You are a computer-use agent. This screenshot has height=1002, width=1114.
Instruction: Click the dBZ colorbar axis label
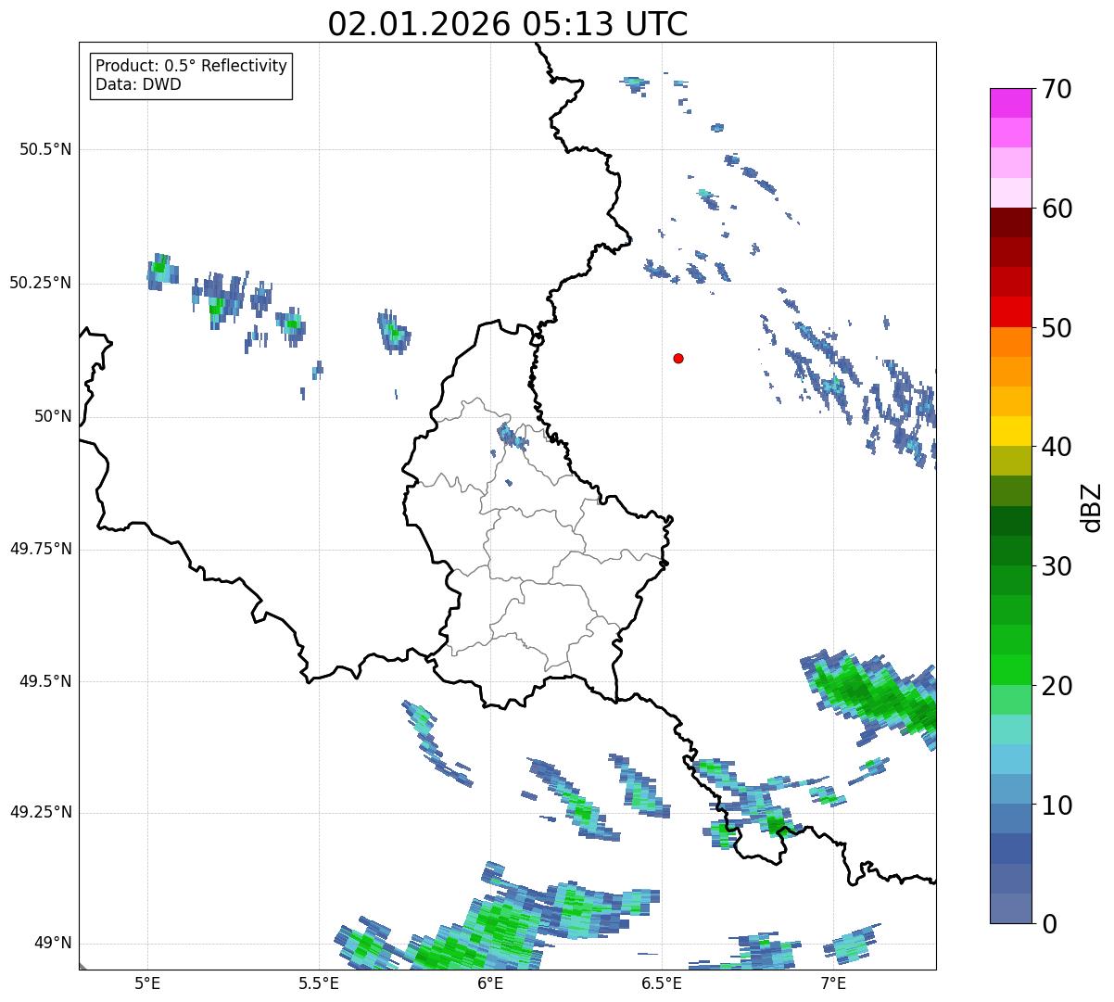1092,506
